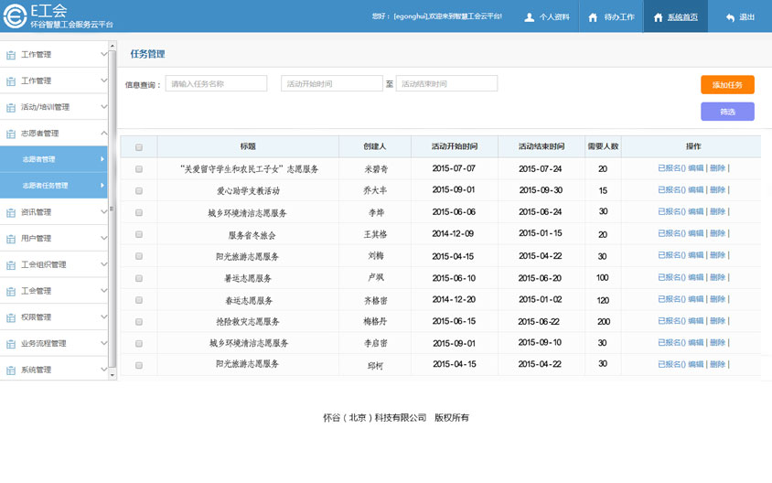Click the return-arrow icon beside 退出
772x483 pixels.
730,17
